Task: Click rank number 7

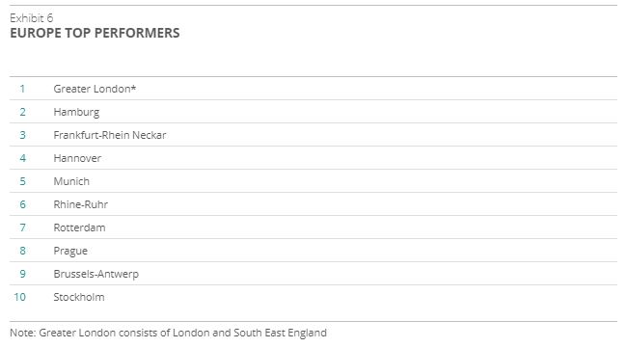Action: tap(23, 228)
